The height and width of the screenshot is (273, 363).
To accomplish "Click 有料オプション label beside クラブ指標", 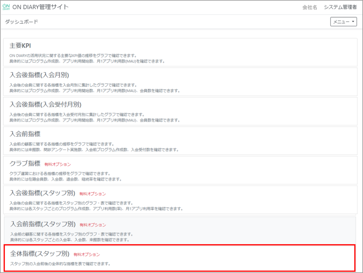I will (x=57, y=165).
